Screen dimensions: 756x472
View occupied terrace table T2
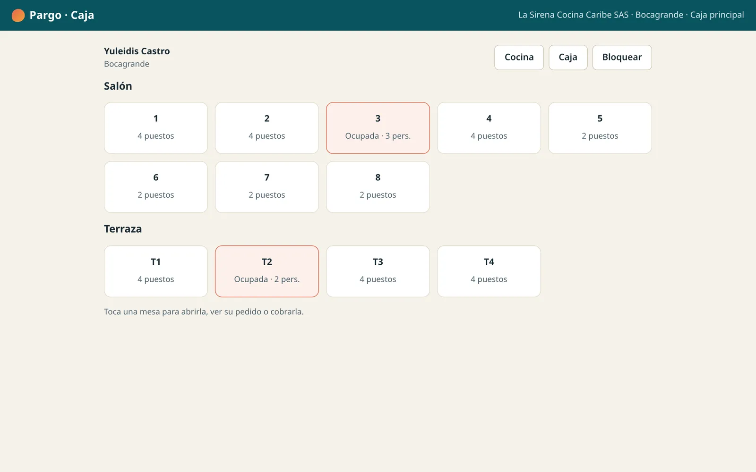click(267, 271)
